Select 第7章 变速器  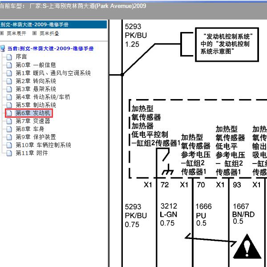pos(33,121)
